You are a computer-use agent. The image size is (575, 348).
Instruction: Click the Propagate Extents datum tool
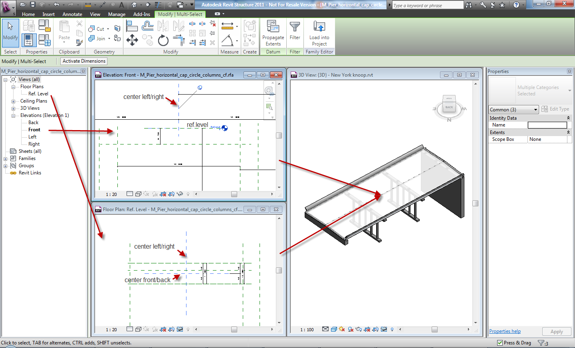273,33
